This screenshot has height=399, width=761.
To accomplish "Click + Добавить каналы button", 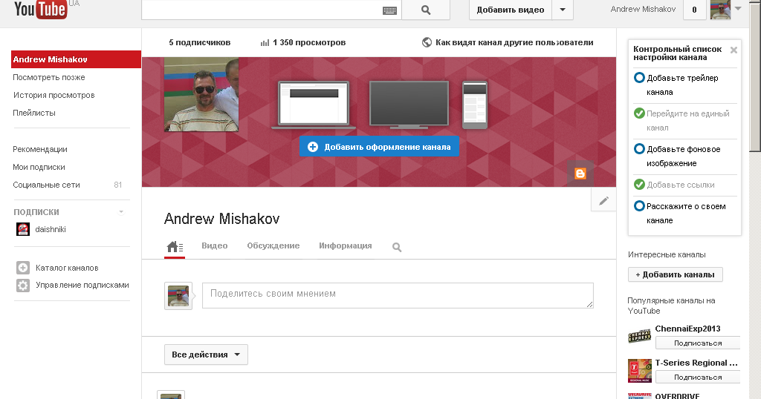I will [675, 274].
